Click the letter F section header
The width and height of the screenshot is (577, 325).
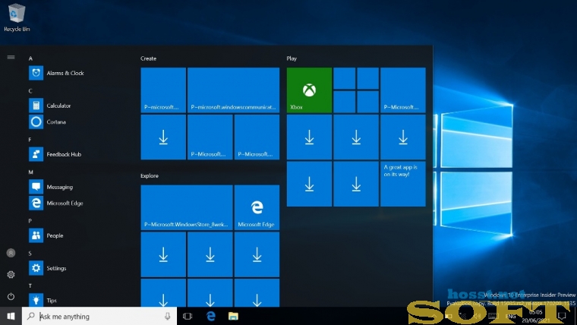(x=30, y=140)
